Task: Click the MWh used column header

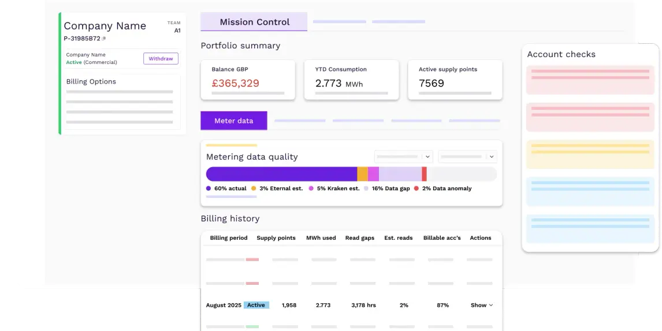Action: tap(321, 238)
